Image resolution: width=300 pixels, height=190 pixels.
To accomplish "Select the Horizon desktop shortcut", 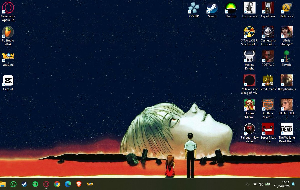I will click(231, 10).
